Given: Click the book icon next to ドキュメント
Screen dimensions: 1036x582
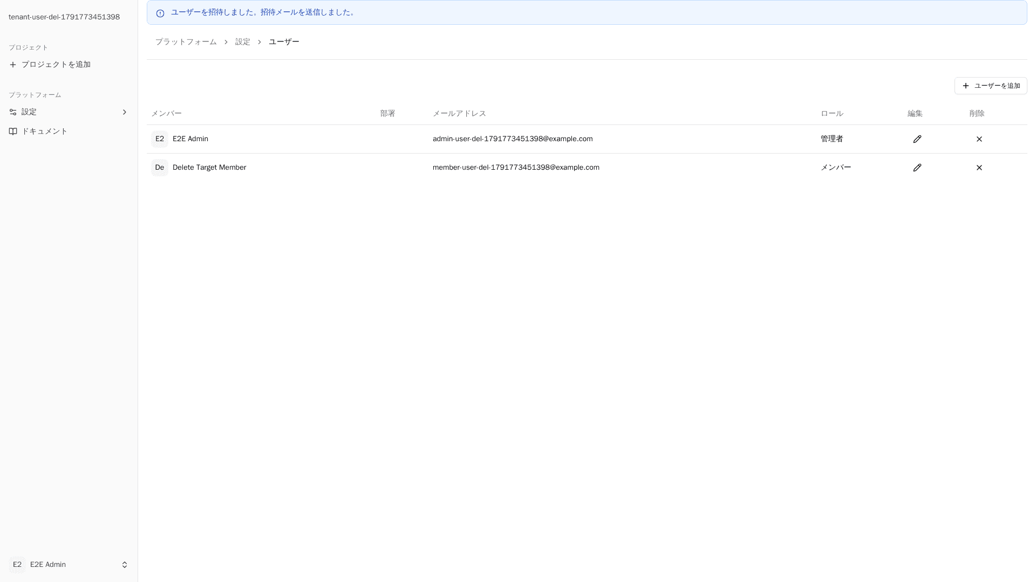Looking at the screenshot, I should (13, 131).
